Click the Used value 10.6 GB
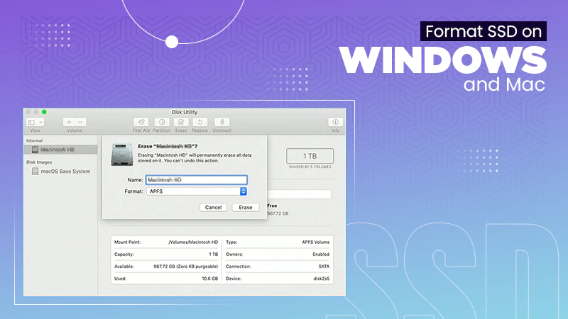 coord(210,279)
